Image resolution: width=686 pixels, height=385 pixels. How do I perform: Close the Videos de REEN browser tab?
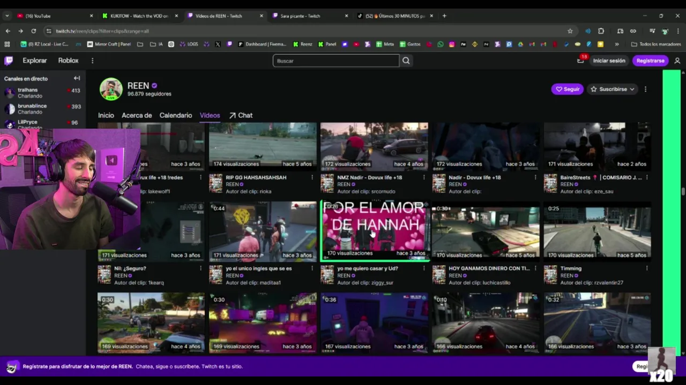(x=262, y=16)
